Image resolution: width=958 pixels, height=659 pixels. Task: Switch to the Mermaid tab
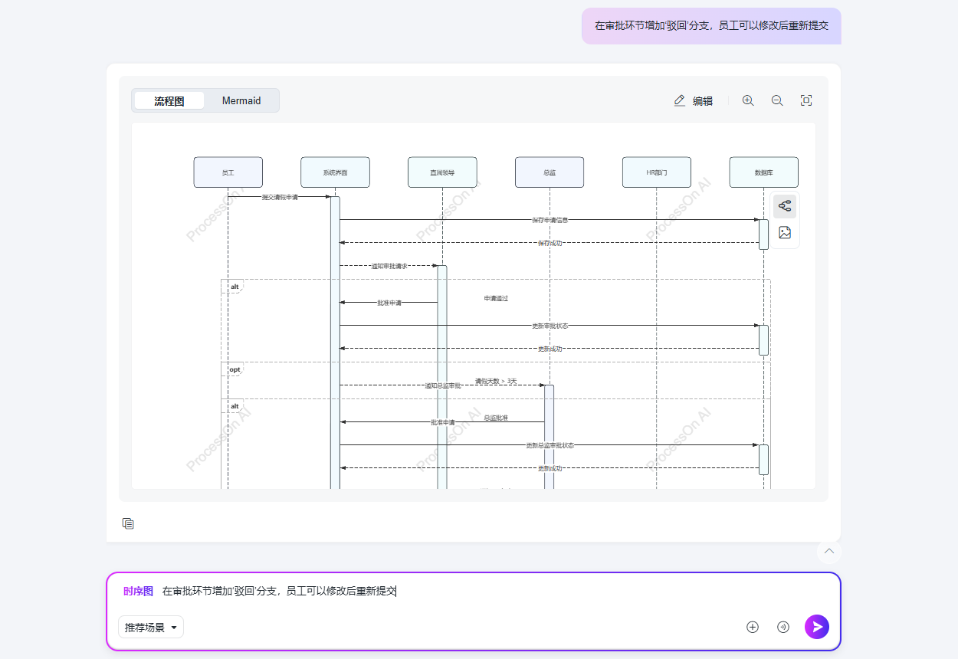pyautogui.click(x=241, y=100)
